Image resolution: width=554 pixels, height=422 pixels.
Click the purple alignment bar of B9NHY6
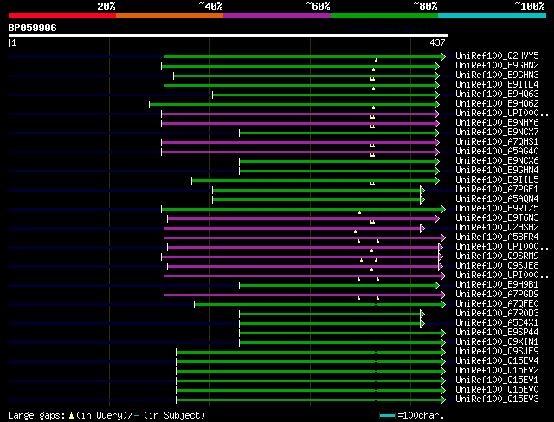tap(298, 123)
